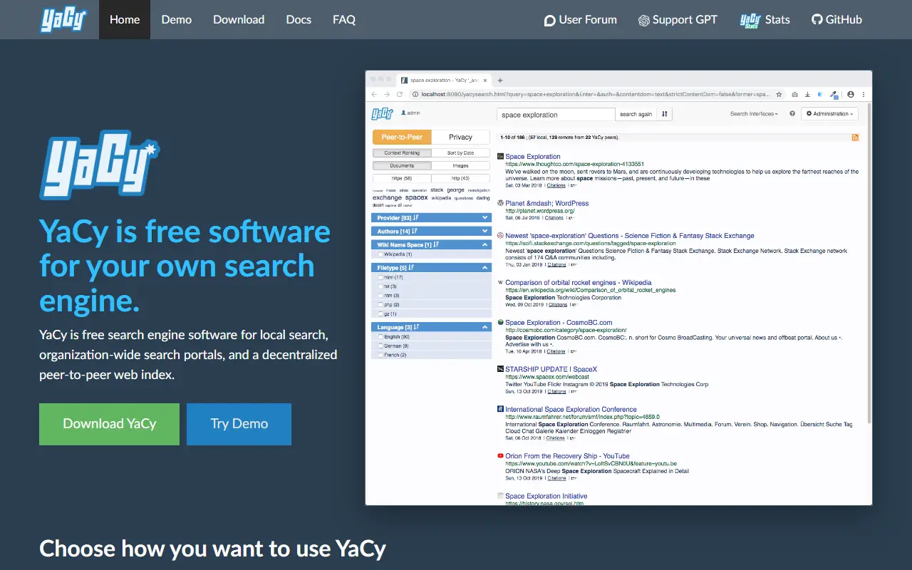This screenshot has width=912, height=570.
Task: Click the small YaCy logo in the screenshot's search page
Action: click(x=382, y=113)
